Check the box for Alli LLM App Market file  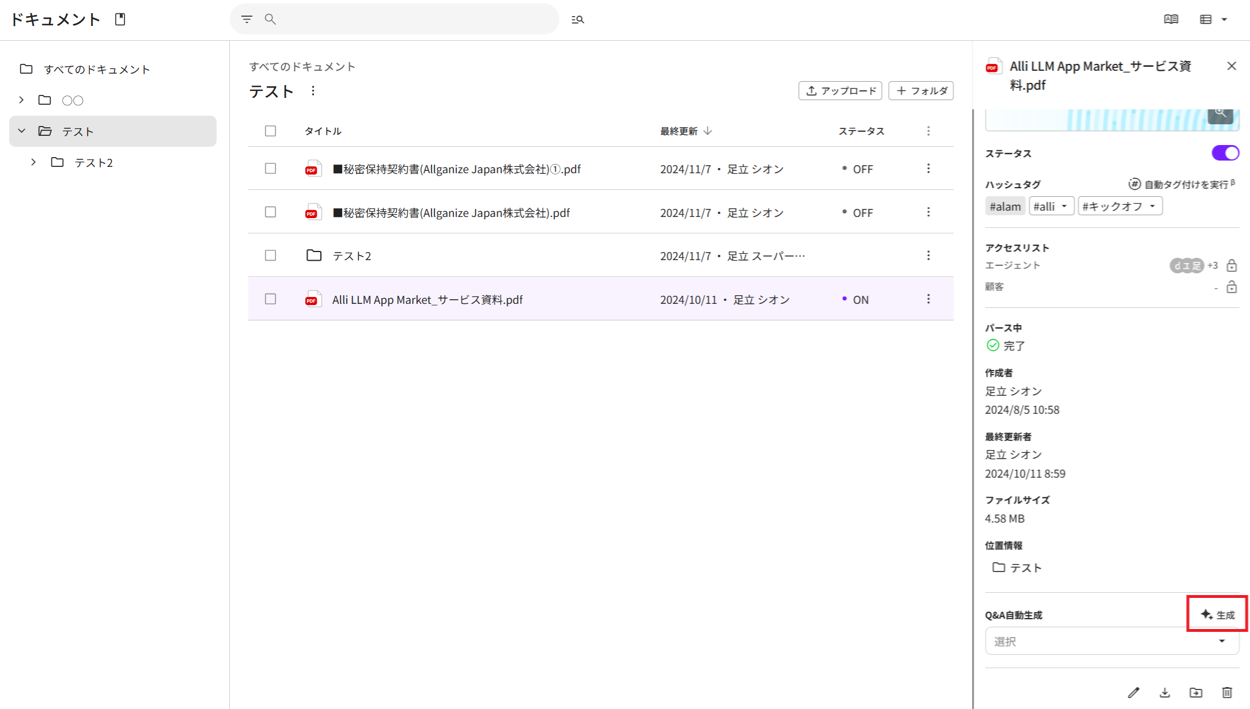click(270, 299)
